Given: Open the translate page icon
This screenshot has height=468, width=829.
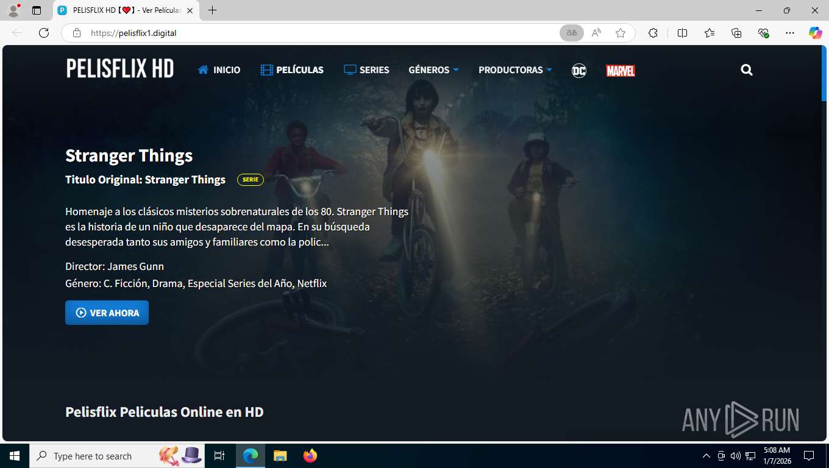Looking at the screenshot, I should click(x=572, y=33).
